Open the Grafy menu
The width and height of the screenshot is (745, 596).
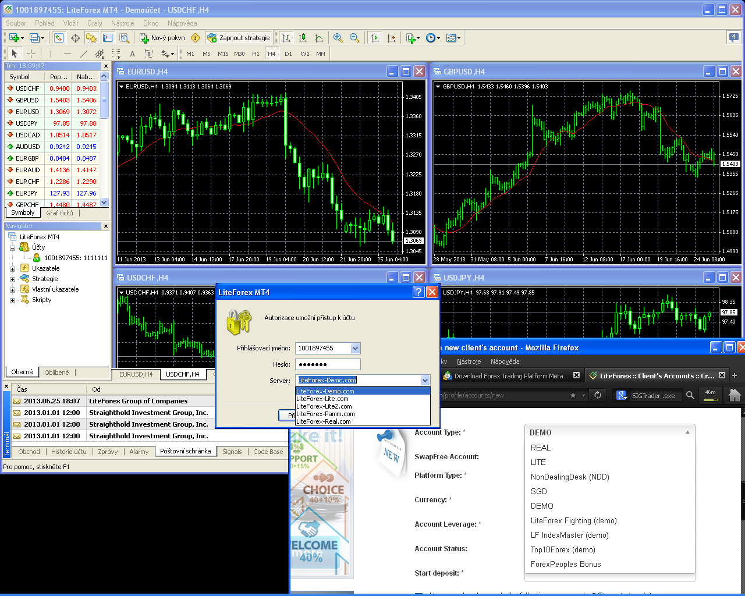(95, 23)
